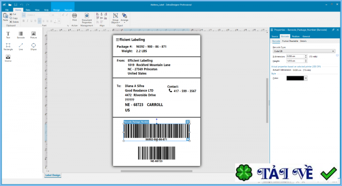Select the Barcode tool in toolbox
Image resolution: width=342 pixels, height=186 pixels.
21,34
